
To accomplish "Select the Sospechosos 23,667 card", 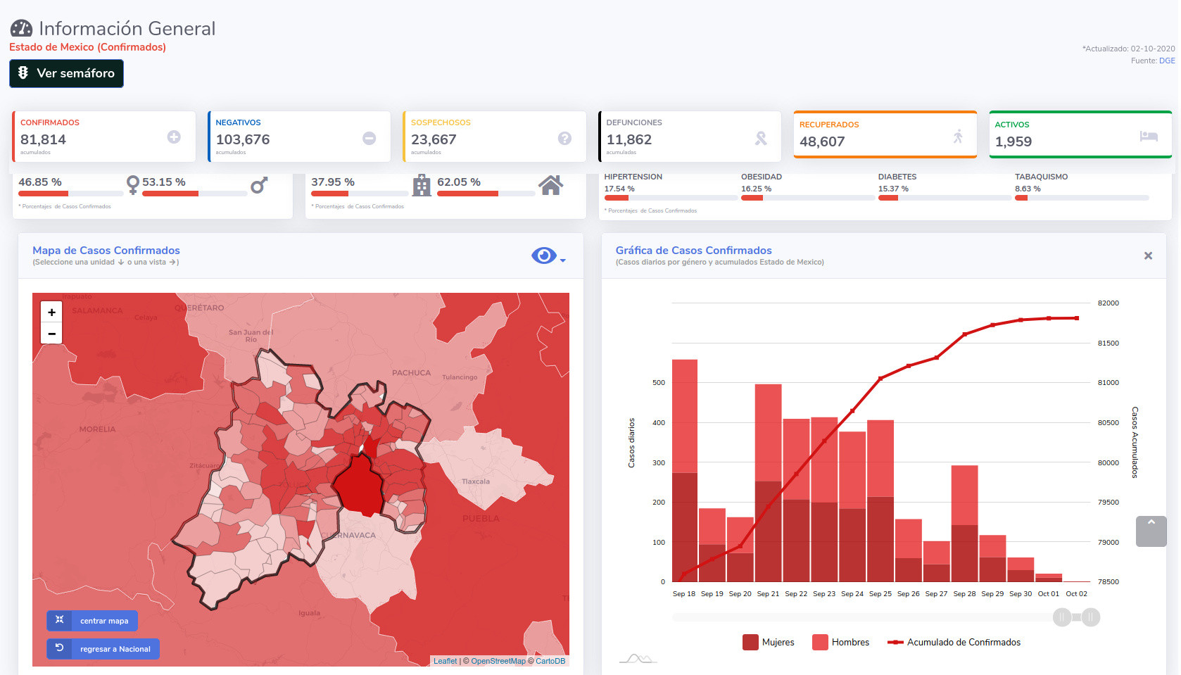I will [x=495, y=137].
